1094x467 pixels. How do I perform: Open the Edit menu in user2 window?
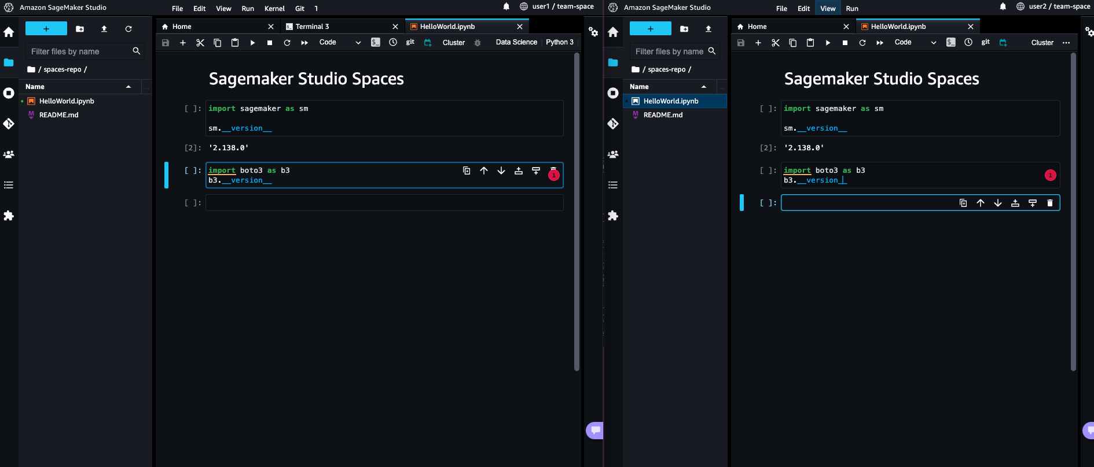pyautogui.click(x=803, y=9)
